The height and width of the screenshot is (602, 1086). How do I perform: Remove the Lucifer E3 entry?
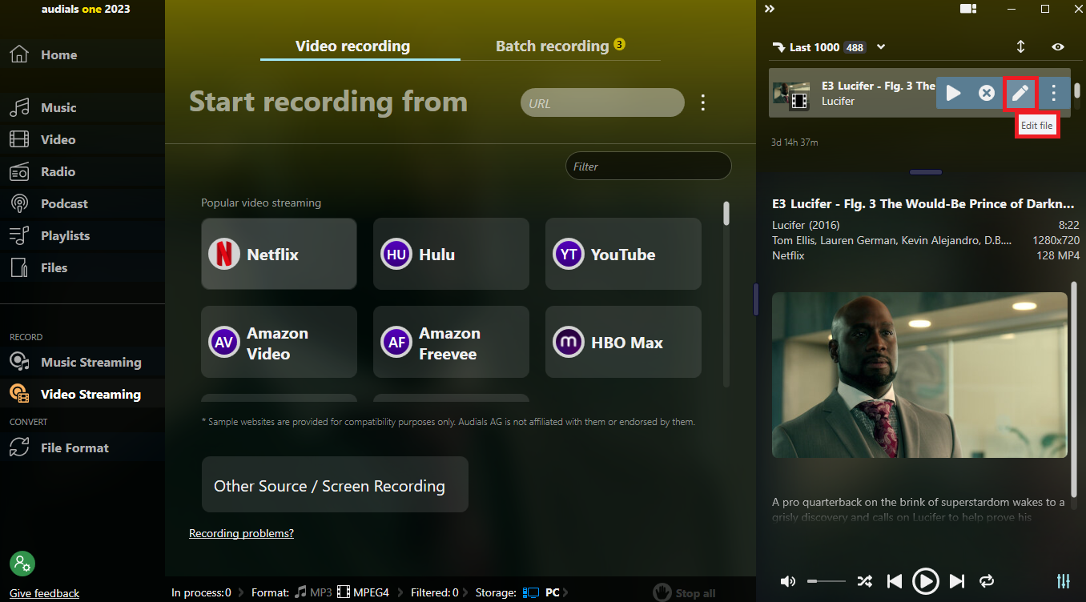pyautogui.click(x=987, y=93)
